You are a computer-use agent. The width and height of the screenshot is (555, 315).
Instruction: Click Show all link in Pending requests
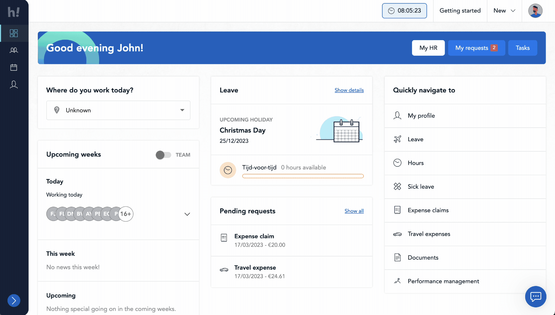pyautogui.click(x=354, y=211)
